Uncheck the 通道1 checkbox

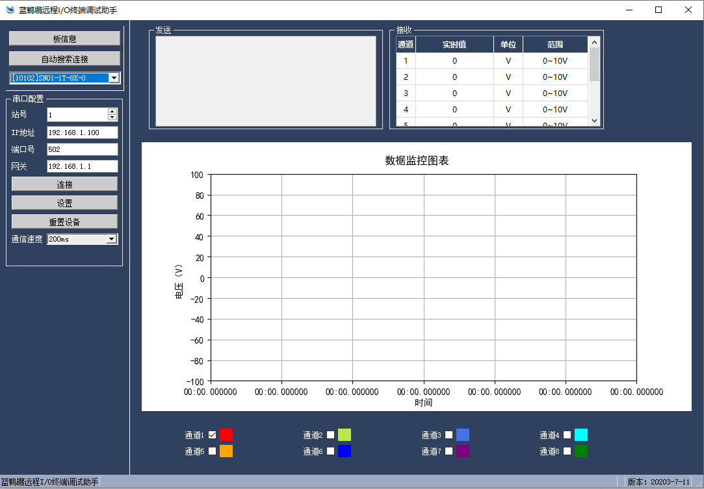click(x=213, y=435)
